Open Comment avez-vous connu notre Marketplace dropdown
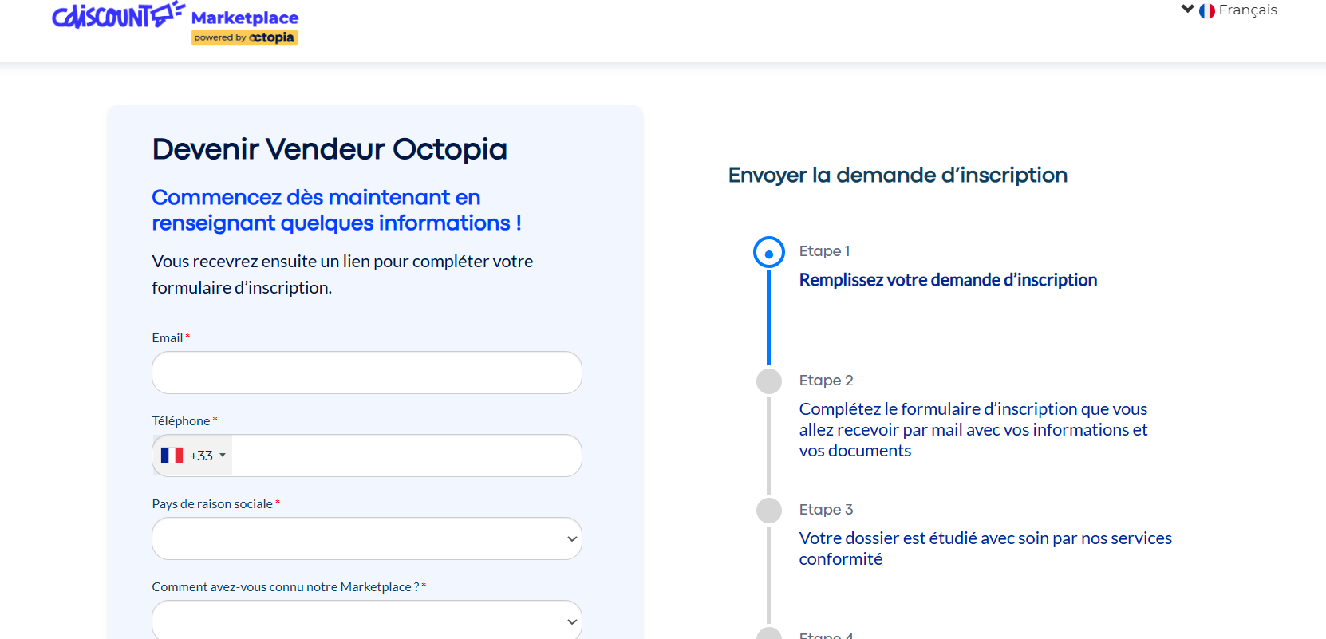Image resolution: width=1326 pixels, height=639 pixels. click(367, 620)
